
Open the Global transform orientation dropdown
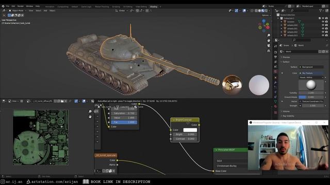pyautogui.click(x=122, y=10)
